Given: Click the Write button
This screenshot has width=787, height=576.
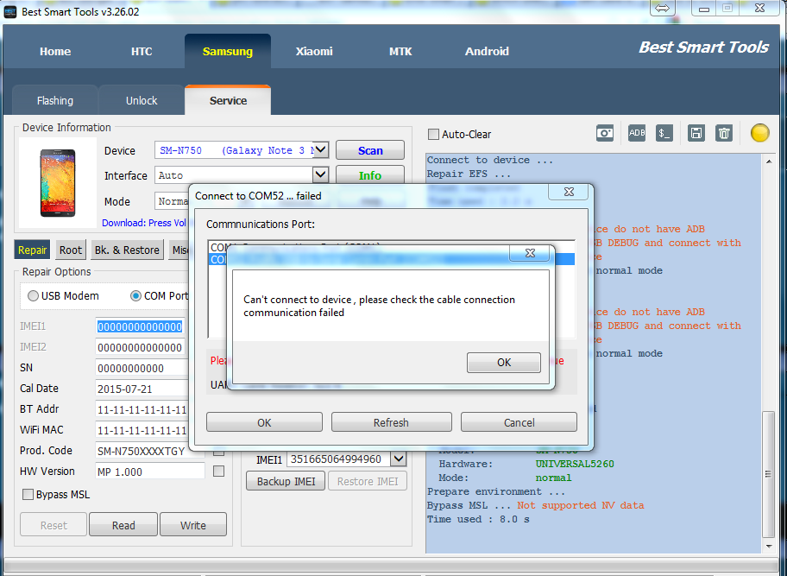Looking at the screenshot, I should 193,525.
